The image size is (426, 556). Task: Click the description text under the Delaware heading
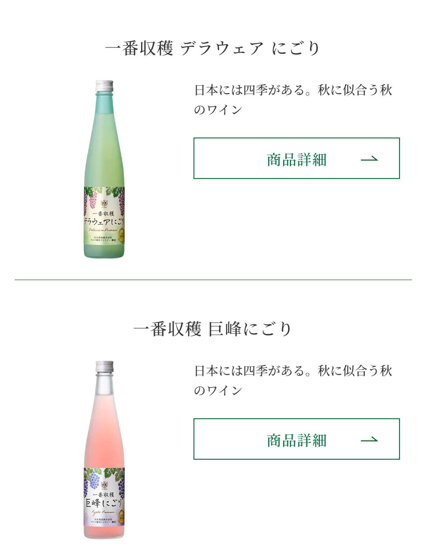click(293, 100)
